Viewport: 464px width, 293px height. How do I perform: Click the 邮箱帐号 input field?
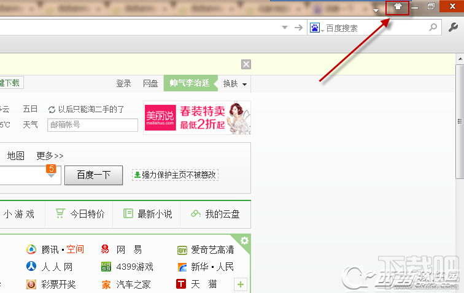click(x=93, y=125)
